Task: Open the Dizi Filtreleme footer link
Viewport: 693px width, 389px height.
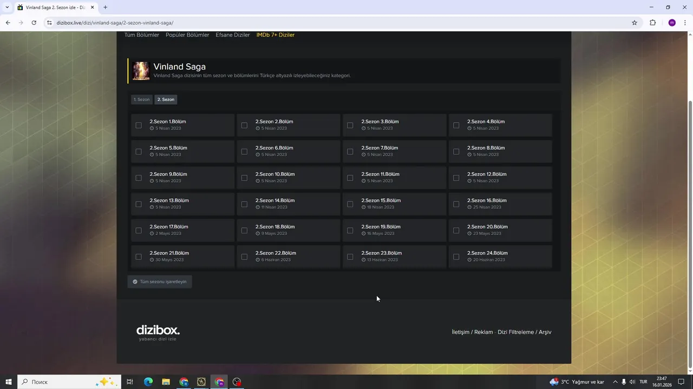Action: 515,332
